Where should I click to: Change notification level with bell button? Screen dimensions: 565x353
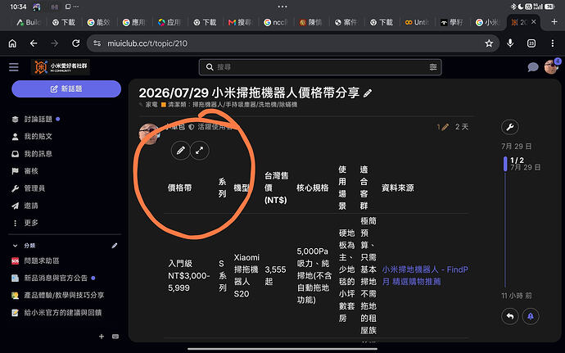531,316
